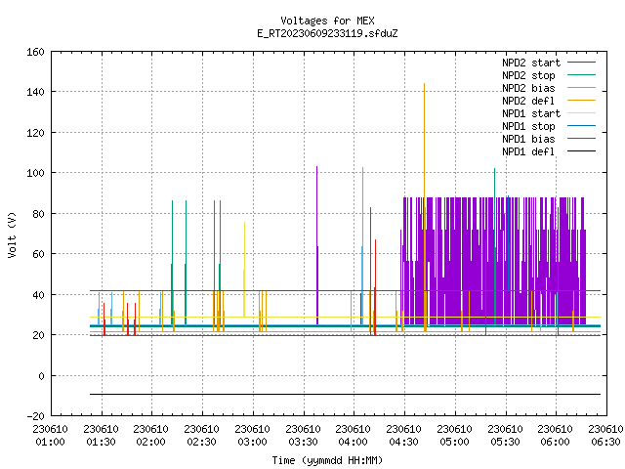Select the 'NPD1 start' legend label
Image resolution: width=625 pixels, height=469 pixels.
tap(531, 113)
